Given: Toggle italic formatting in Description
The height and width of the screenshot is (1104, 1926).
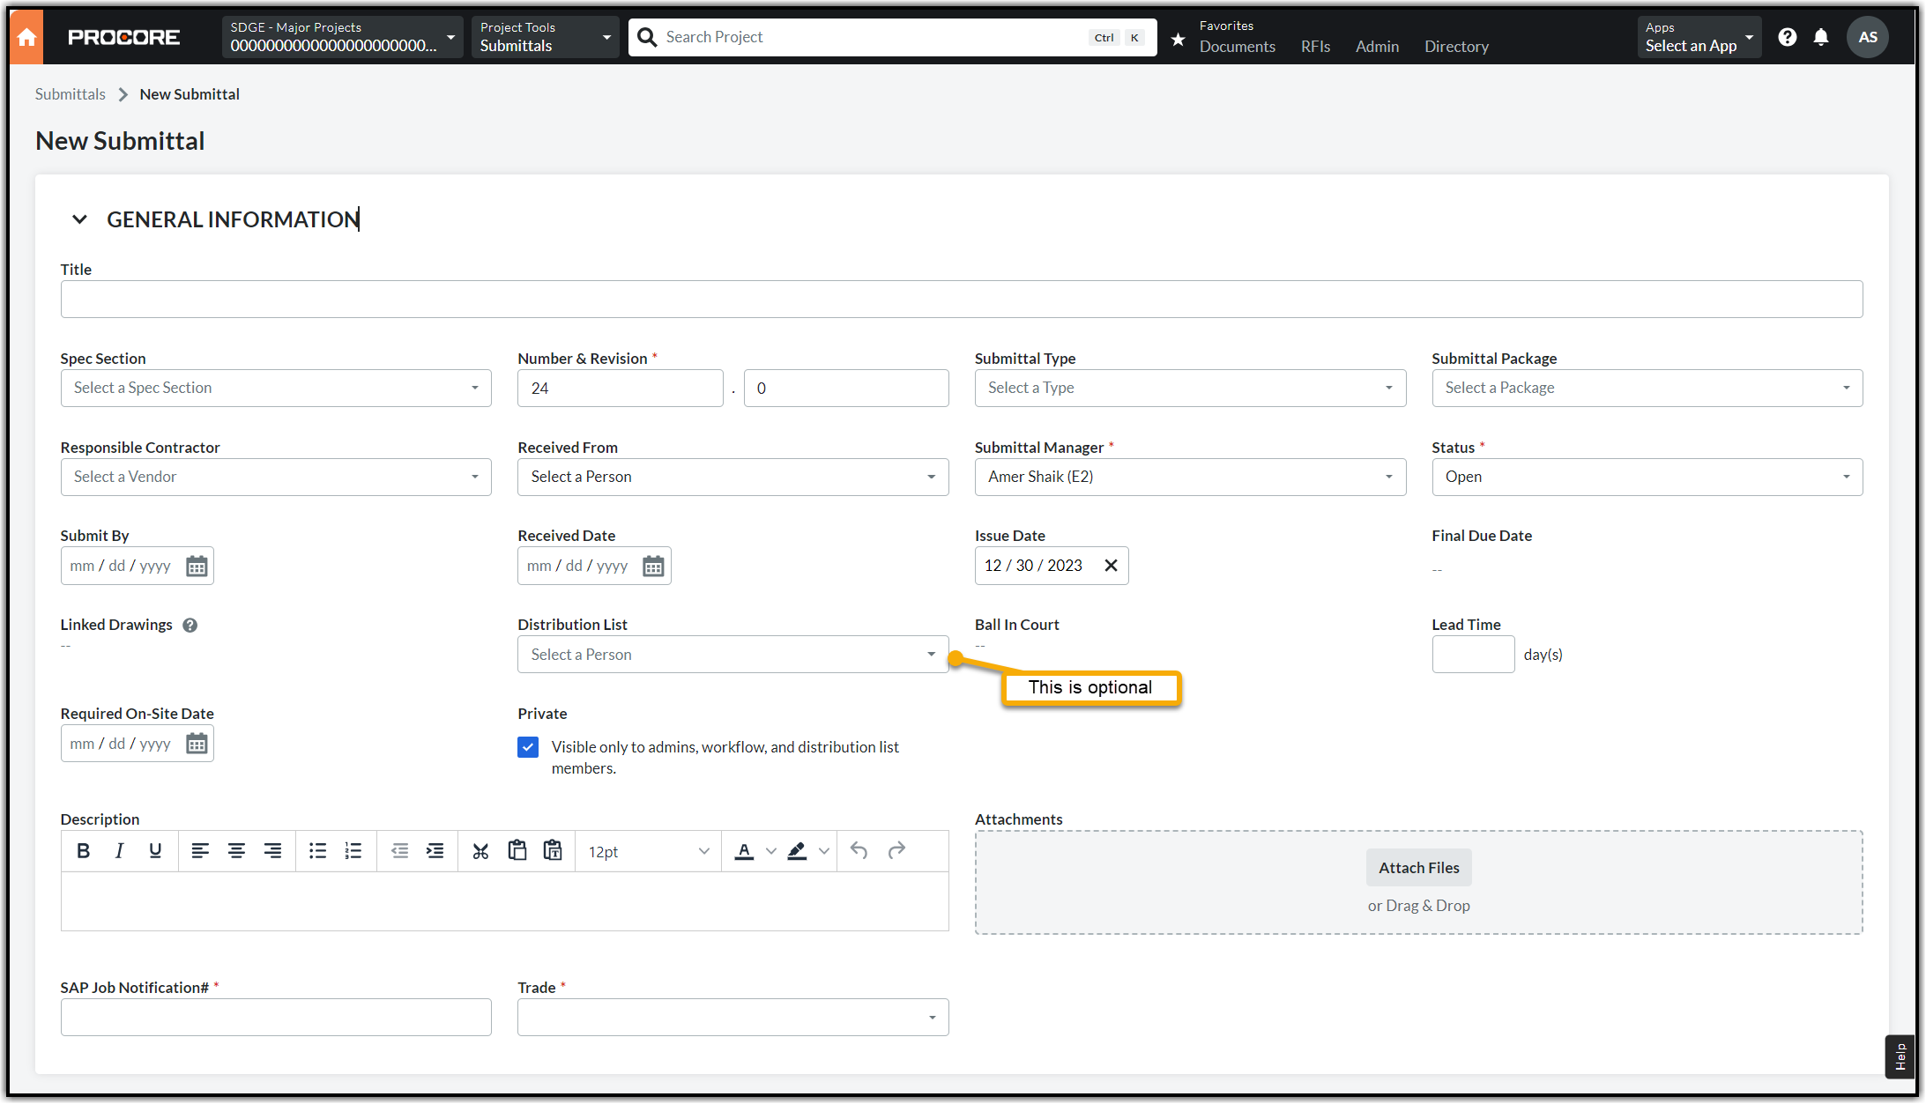Looking at the screenshot, I should coord(119,851).
